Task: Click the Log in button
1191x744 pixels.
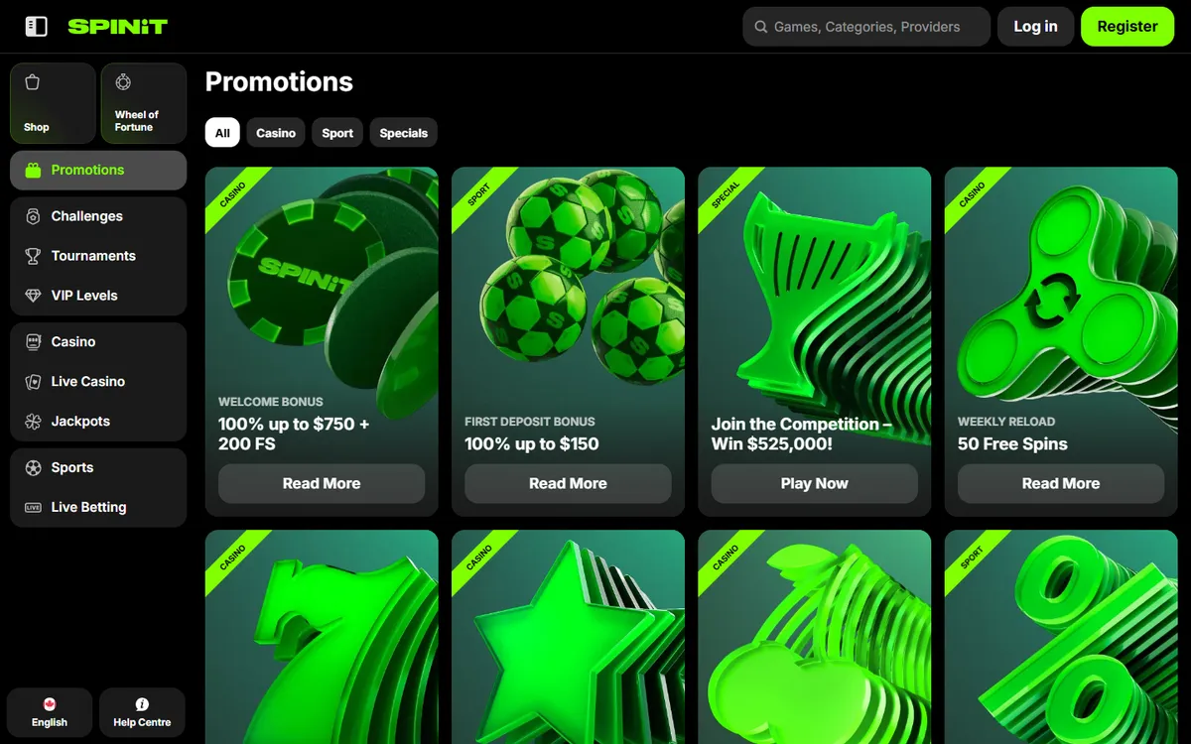Action: 1035,27
